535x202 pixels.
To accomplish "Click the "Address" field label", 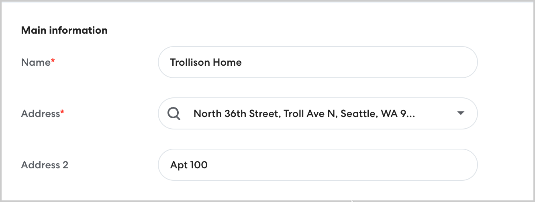I will click(x=40, y=114).
